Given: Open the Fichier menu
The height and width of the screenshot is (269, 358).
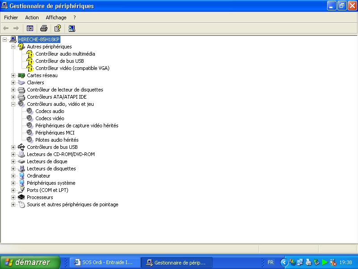Looking at the screenshot, I should click(x=11, y=17).
